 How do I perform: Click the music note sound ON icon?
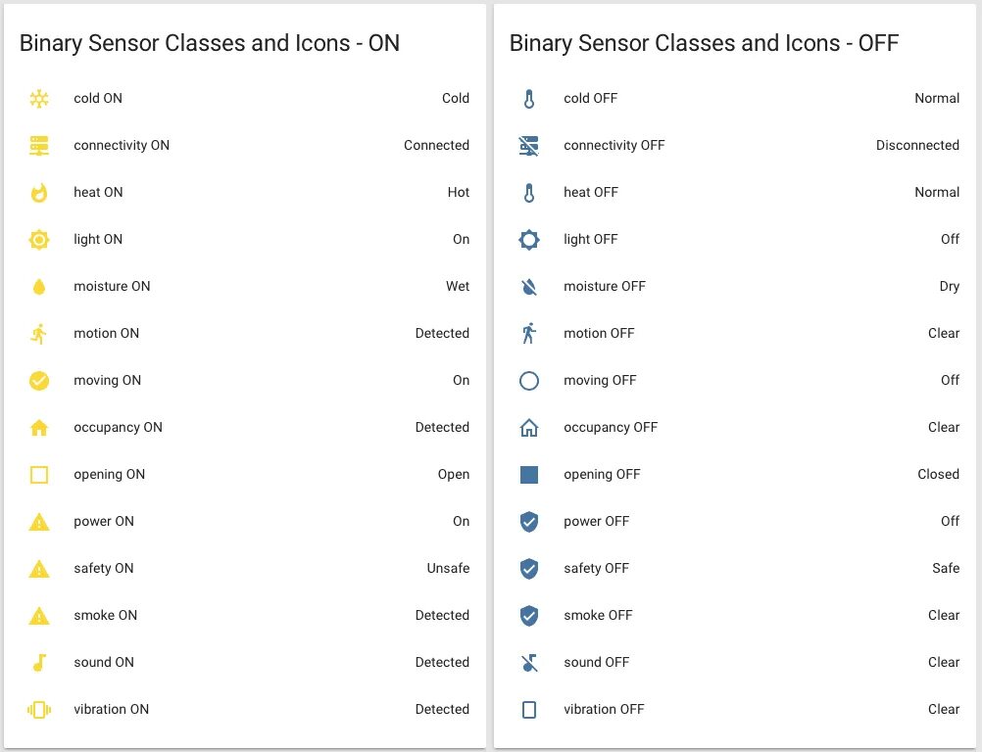pyautogui.click(x=39, y=663)
